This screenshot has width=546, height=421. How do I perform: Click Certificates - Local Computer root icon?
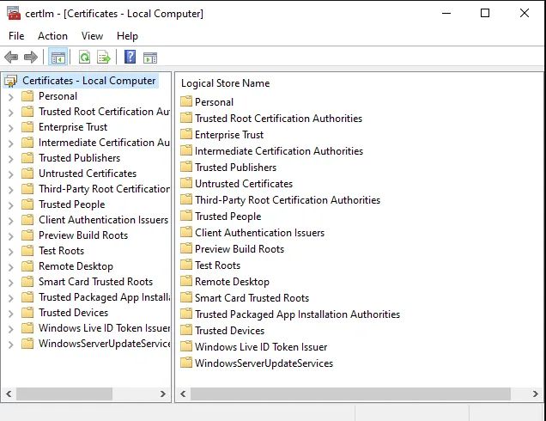(x=11, y=82)
